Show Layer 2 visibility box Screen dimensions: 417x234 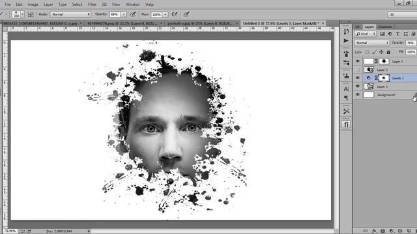tap(358, 70)
